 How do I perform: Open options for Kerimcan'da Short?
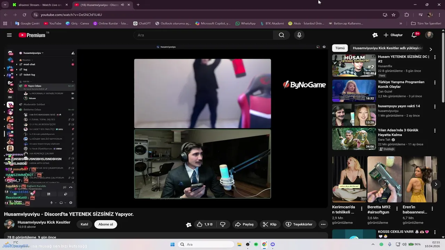coord(362,209)
